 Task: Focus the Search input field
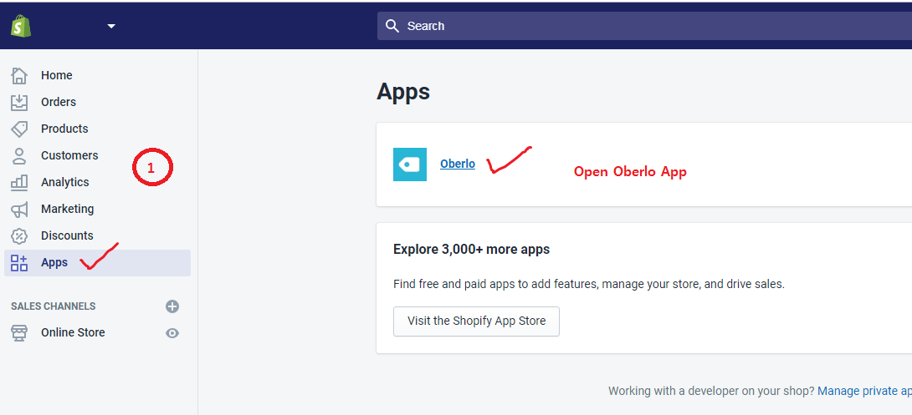644,26
